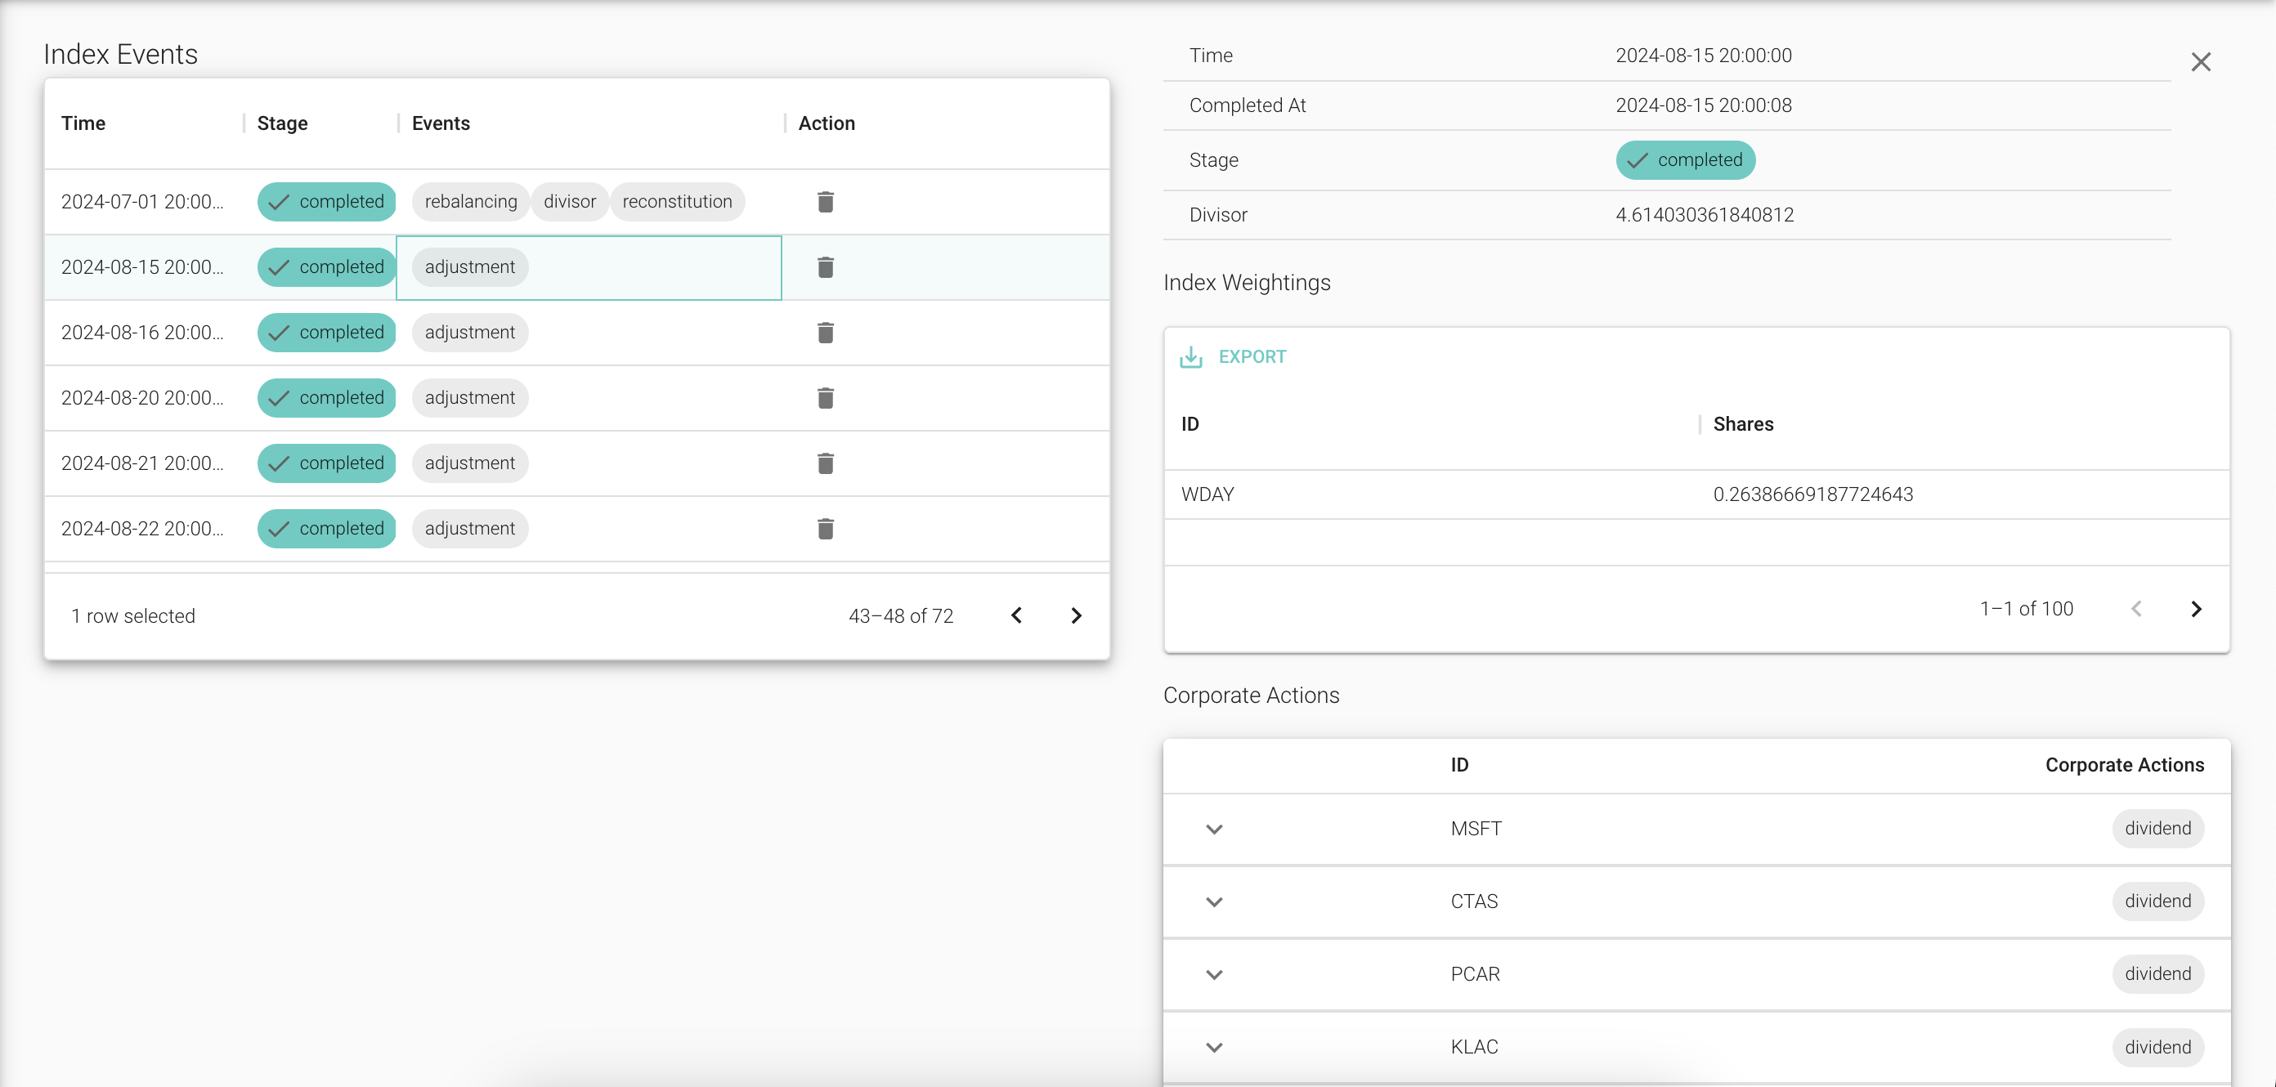
Task: Expand the CTAS corporate actions row
Action: (x=1213, y=901)
